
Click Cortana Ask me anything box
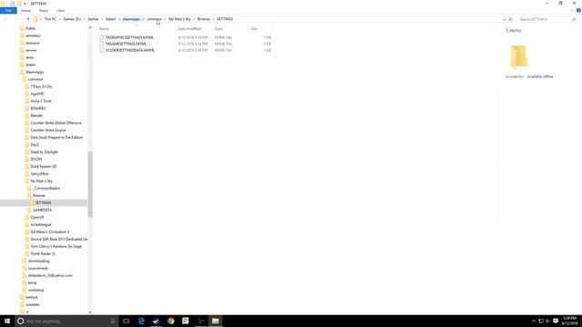click(x=66, y=321)
